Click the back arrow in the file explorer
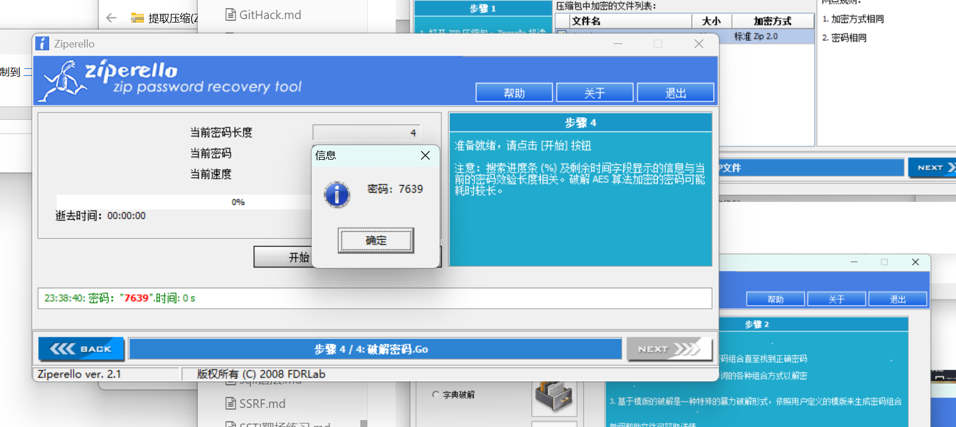Image resolution: width=956 pixels, height=427 pixels. click(x=112, y=18)
